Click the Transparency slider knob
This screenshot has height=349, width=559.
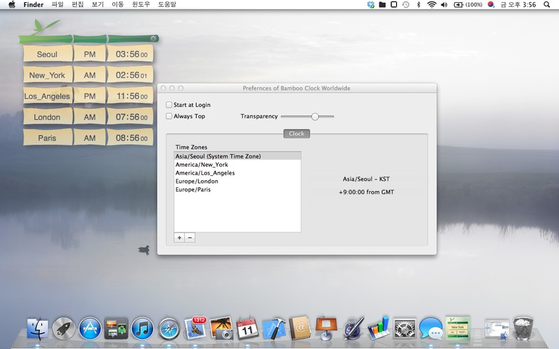point(315,117)
